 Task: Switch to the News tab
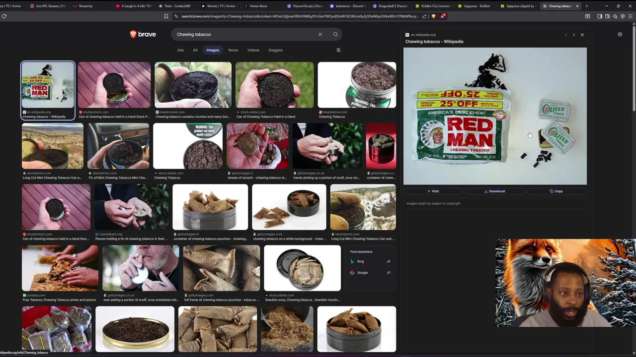tap(233, 50)
